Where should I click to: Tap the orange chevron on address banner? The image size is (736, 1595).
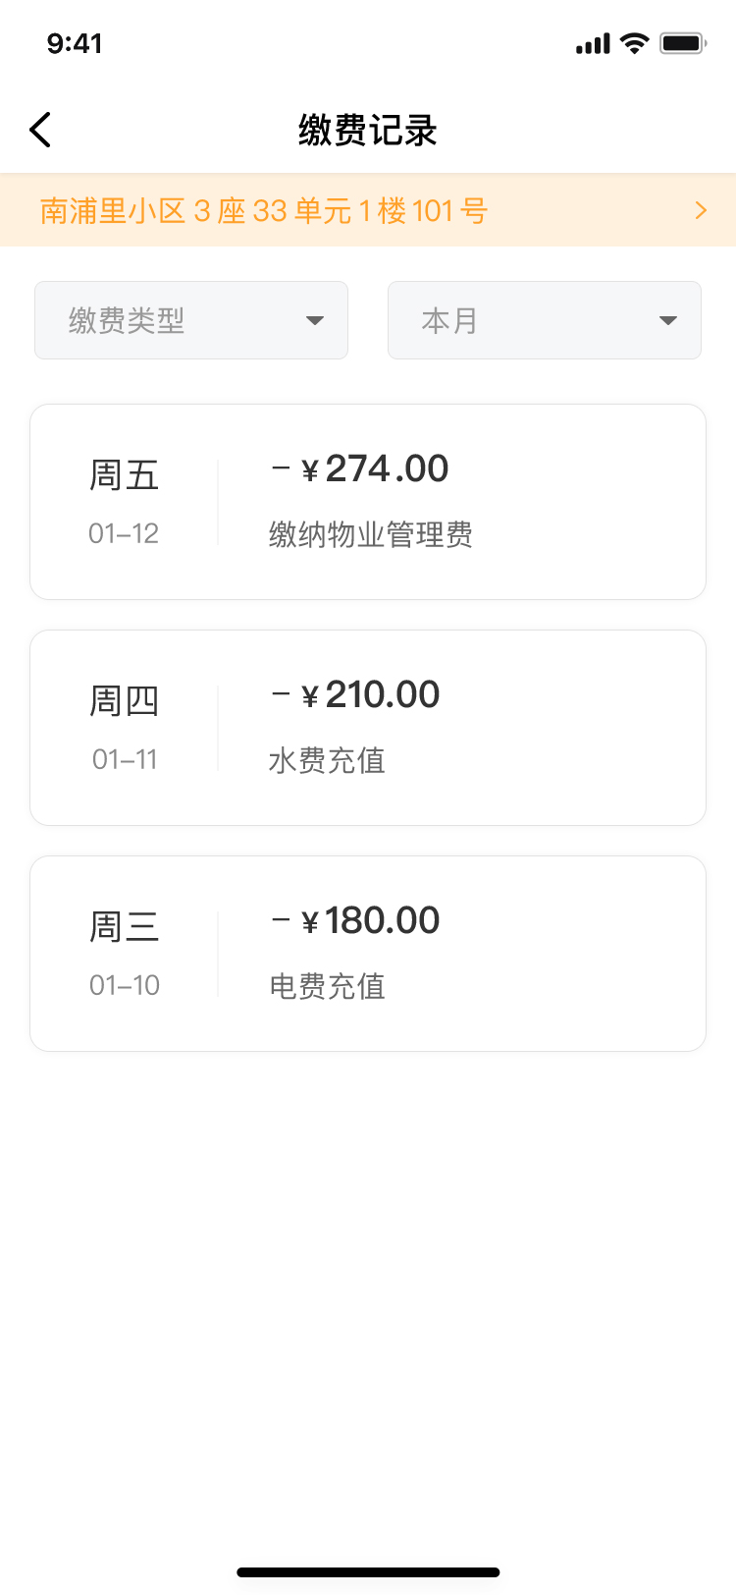click(x=701, y=210)
